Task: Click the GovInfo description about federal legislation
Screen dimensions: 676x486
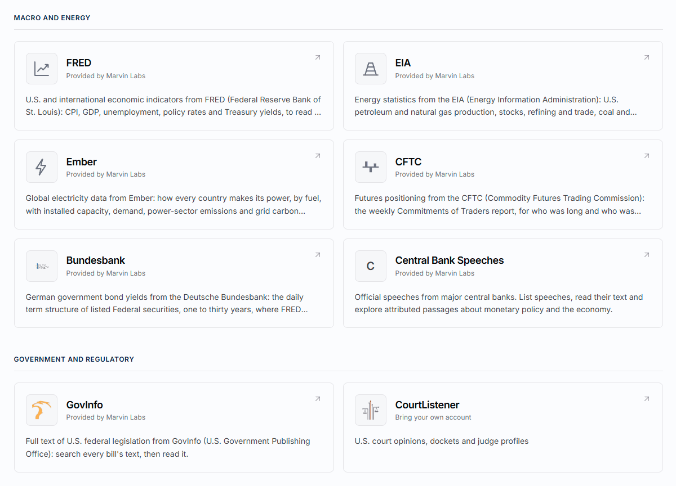Action: click(168, 447)
